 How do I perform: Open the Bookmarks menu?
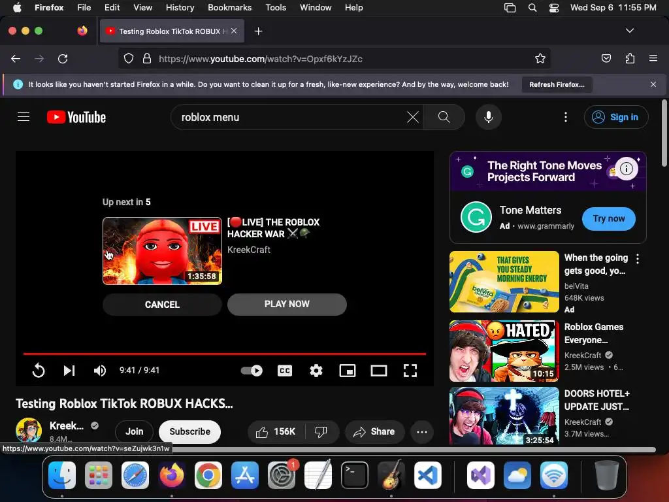tap(229, 7)
